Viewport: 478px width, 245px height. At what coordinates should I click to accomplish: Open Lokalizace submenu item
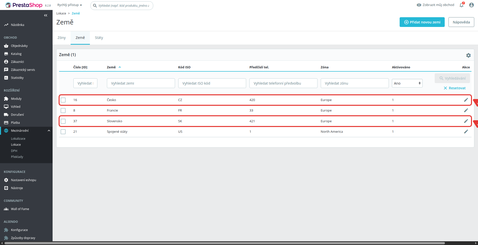coord(18,139)
